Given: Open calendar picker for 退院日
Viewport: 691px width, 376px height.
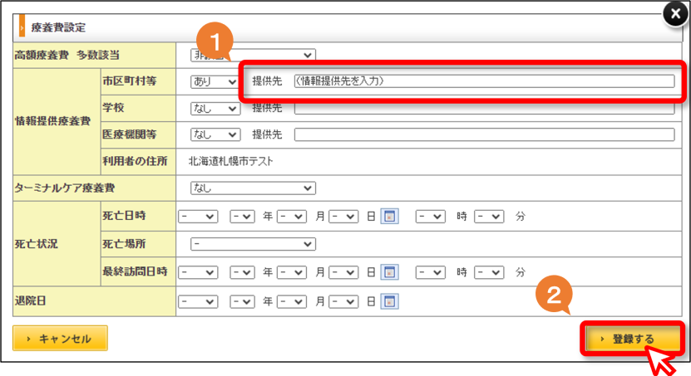Looking at the screenshot, I should (389, 301).
